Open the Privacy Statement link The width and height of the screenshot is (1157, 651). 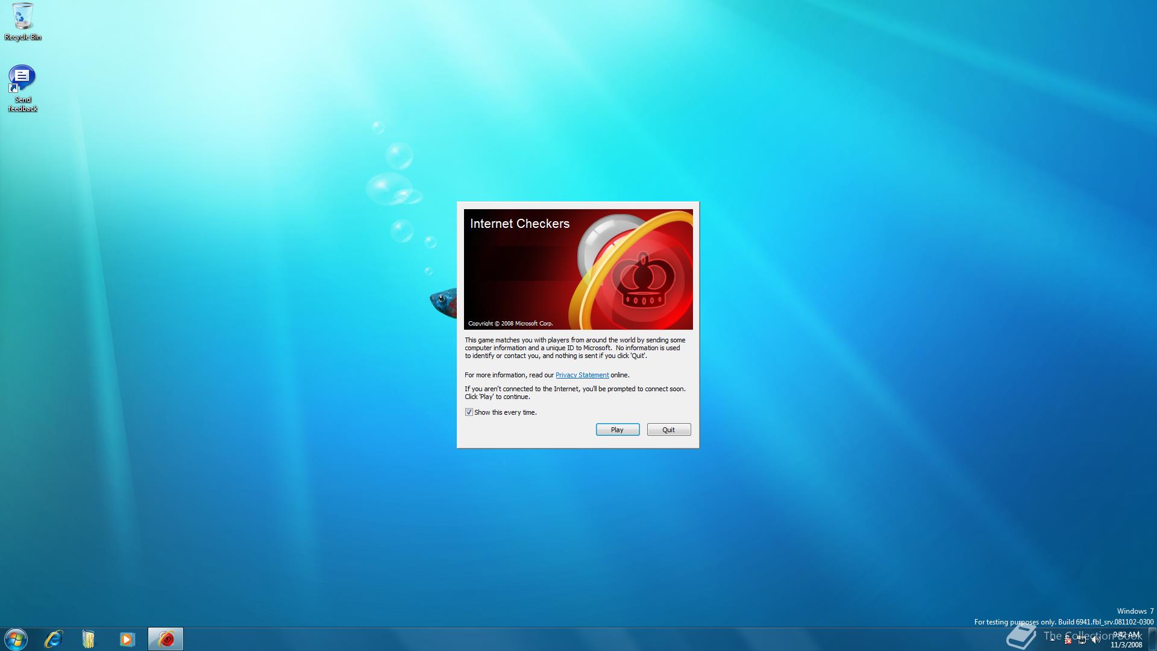click(x=582, y=375)
